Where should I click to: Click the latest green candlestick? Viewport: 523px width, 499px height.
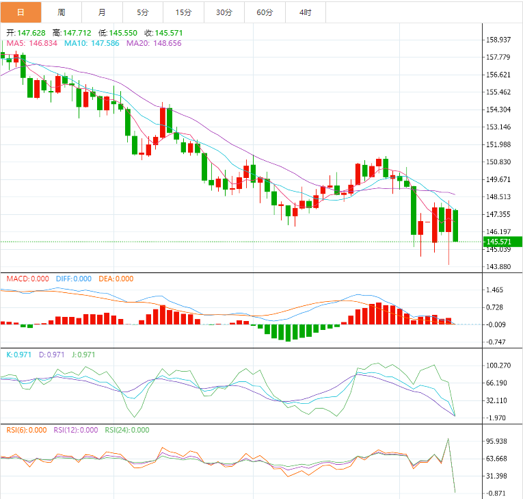tap(455, 226)
